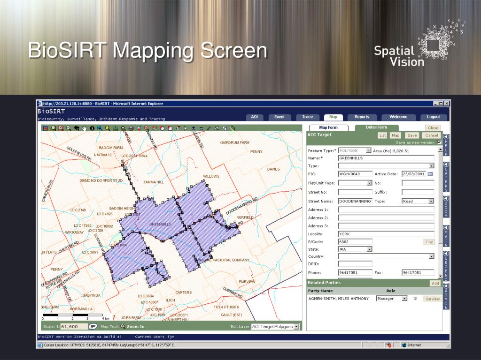This screenshot has width=481, height=360.
Task: Delete AGMEN-SMITH party with trash icon
Action: (415, 299)
